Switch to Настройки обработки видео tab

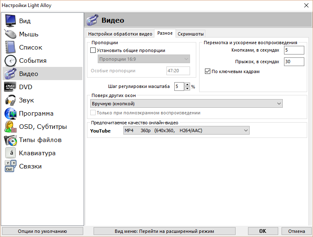click(120, 34)
